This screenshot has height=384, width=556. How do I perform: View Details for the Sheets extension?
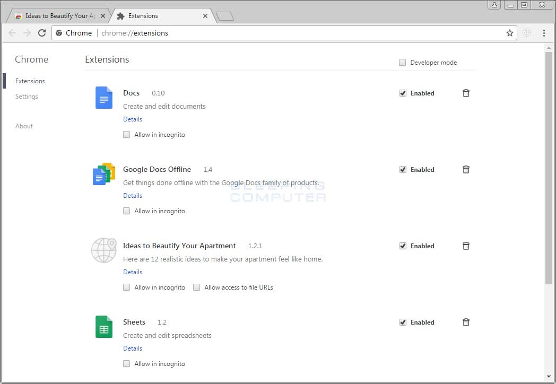coord(133,348)
